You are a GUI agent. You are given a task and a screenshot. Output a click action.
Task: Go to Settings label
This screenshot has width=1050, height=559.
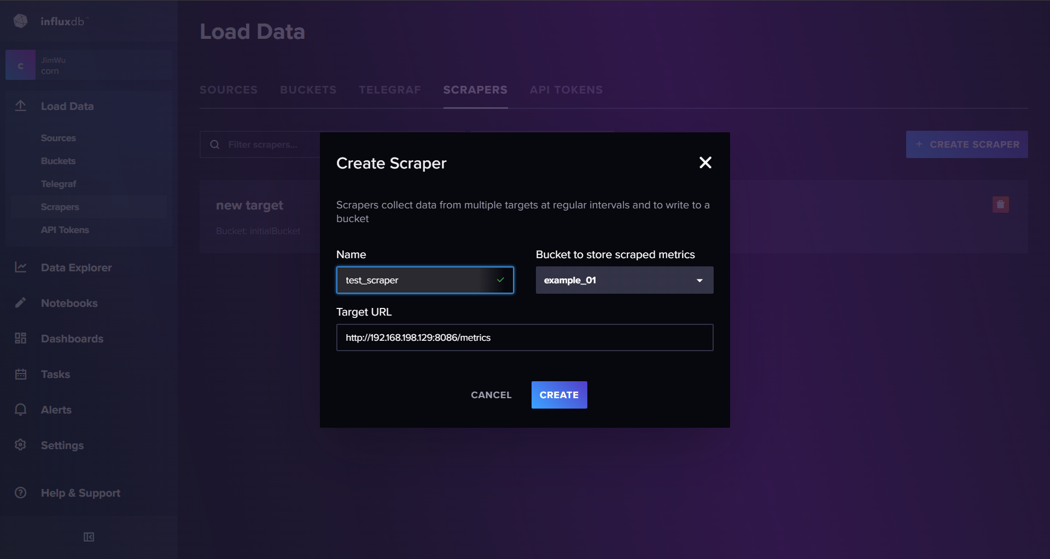coord(62,445)
